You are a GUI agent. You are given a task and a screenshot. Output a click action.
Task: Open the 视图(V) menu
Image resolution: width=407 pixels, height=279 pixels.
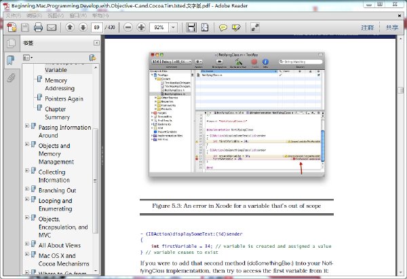56,16
